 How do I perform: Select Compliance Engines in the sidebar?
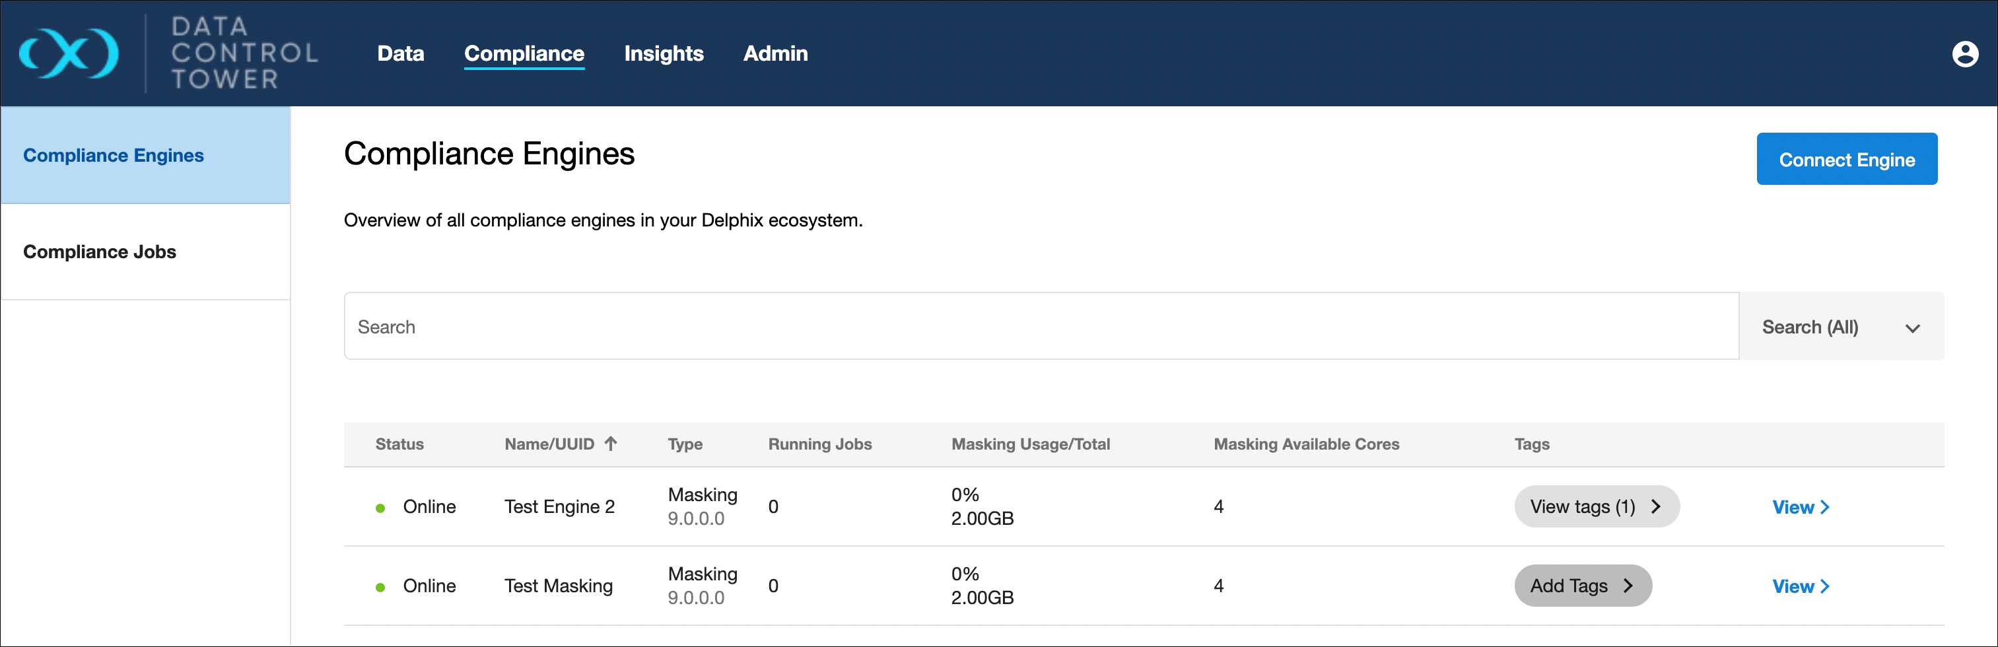114,155
